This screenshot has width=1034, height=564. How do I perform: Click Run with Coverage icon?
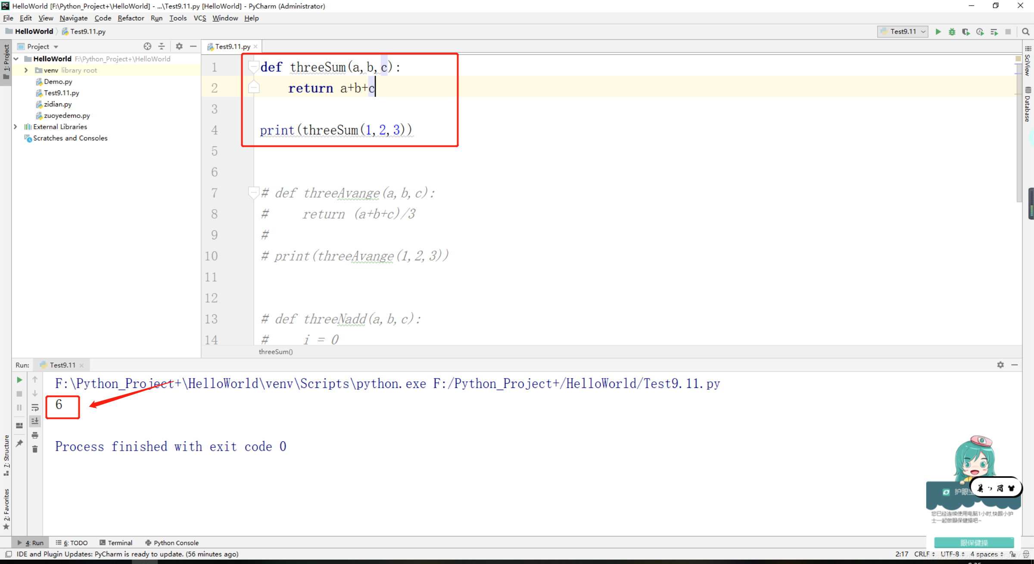point(965,32)
